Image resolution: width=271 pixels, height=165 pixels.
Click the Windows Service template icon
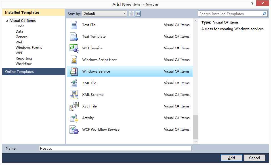point(74,71)
